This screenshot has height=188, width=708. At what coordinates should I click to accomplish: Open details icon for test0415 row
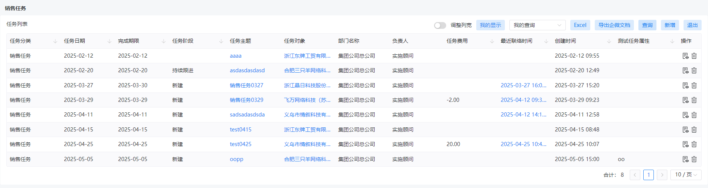[685, 130]
